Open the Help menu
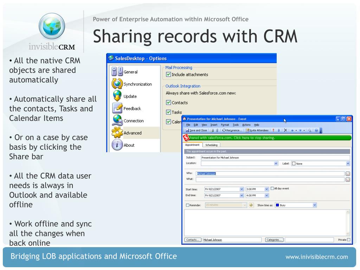 256,125
